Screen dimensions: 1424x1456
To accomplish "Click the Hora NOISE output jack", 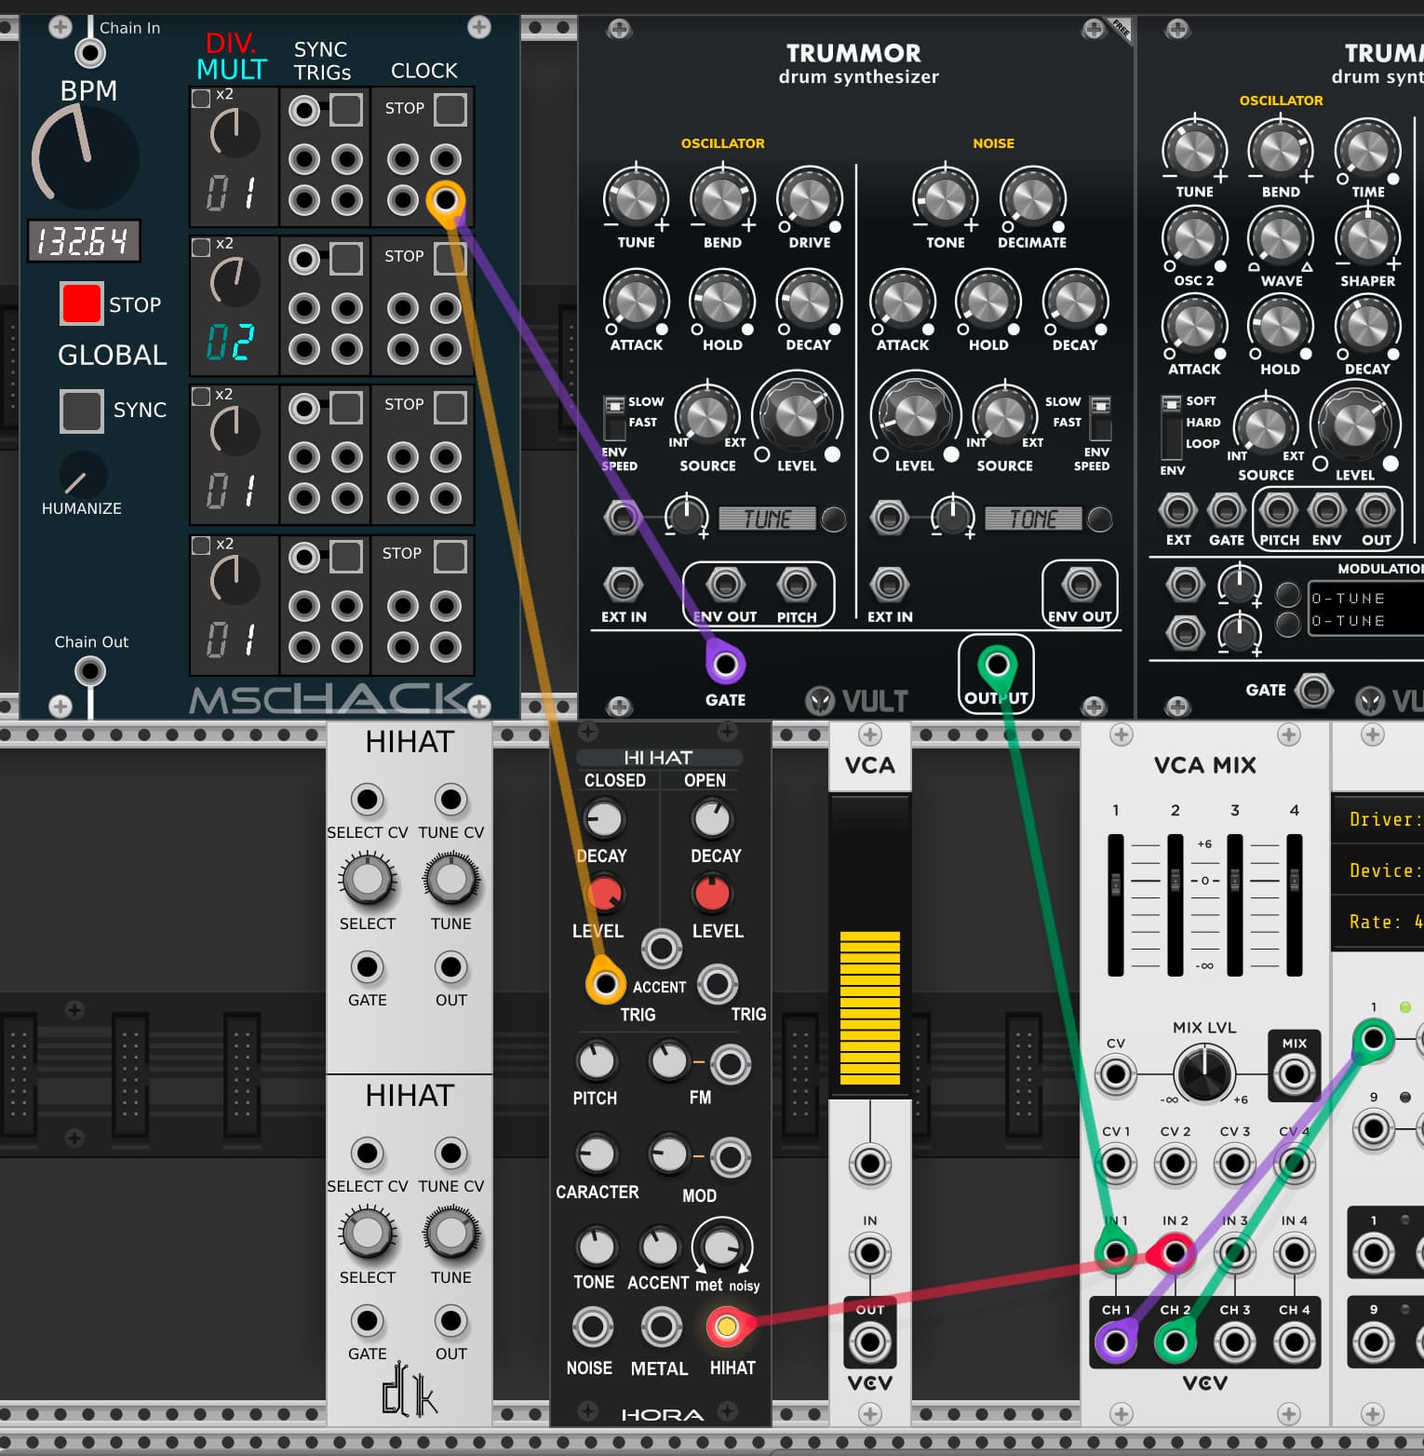I will click(x=592, y=1327).
